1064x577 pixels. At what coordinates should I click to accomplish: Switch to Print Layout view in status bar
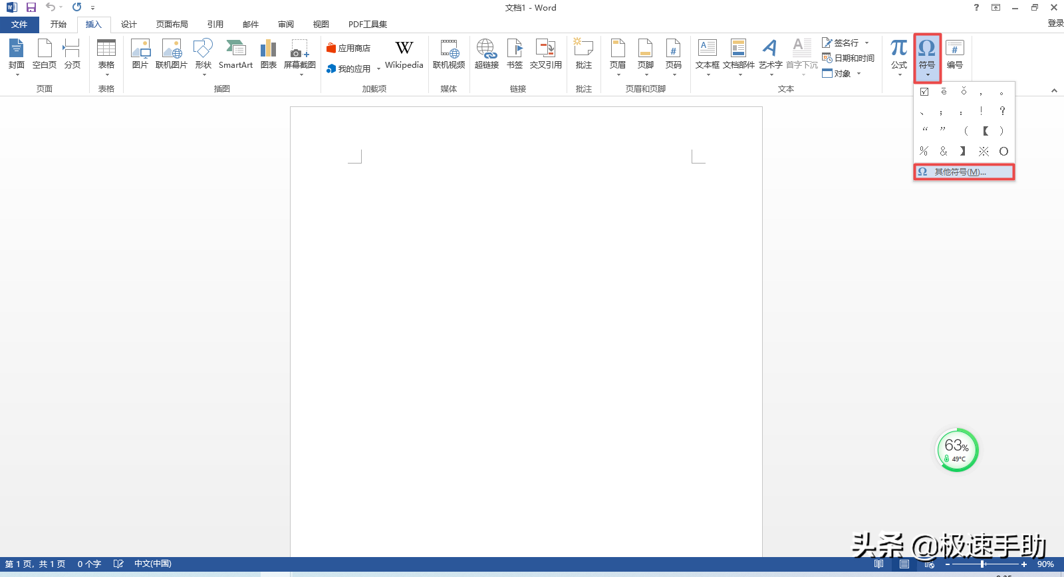(904, 564)
